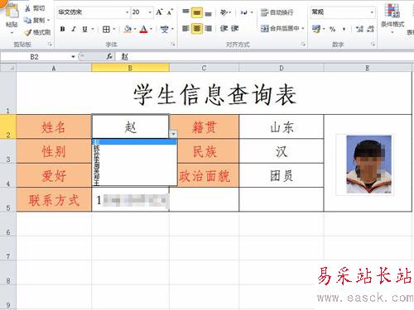This screenshot has width=414, height=310.
Task: Select column D header
Action: pos(282,68)
